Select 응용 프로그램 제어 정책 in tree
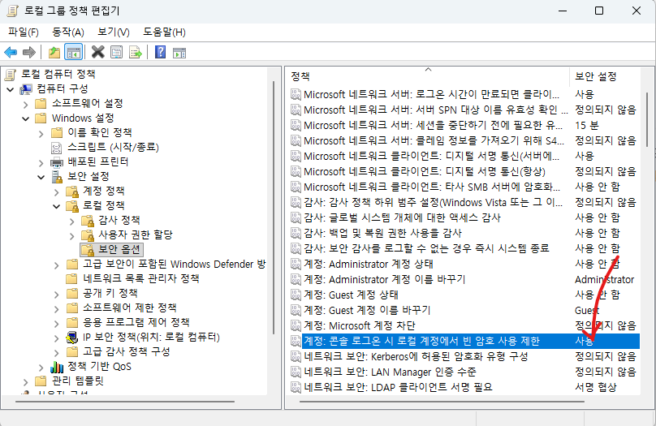Viewport: 656px width, 426px height. point(136,322)
